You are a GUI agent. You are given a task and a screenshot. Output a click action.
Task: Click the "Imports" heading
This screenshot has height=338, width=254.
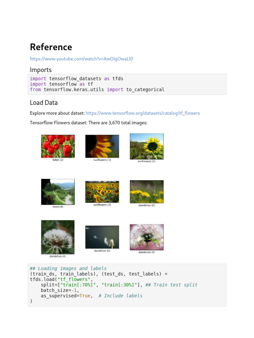41,70
